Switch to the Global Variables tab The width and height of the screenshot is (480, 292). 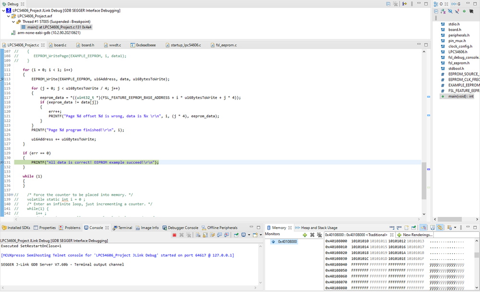456,4
